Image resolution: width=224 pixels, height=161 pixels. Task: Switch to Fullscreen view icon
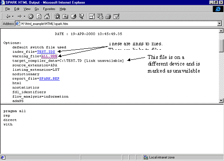[x=92, y=16]
